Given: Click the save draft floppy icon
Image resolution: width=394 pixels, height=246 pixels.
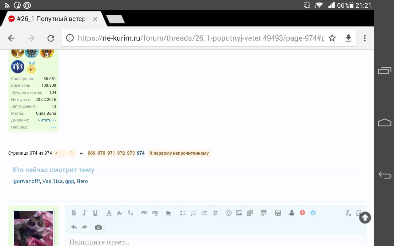Looking at the screenshot, I should [278, 213].
